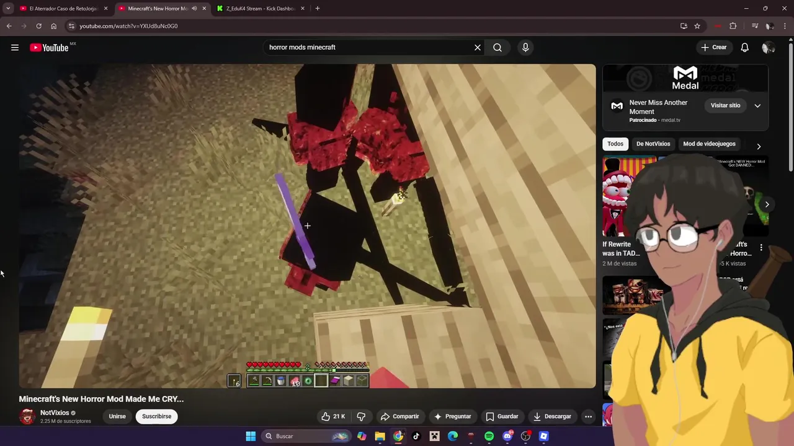Expand the Medal ad details chevron
The image size is (794, 446).
(757, 106)
